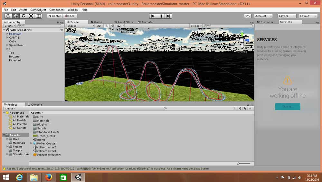
Task: Select the Scale tool
Action: pos(31,16)
